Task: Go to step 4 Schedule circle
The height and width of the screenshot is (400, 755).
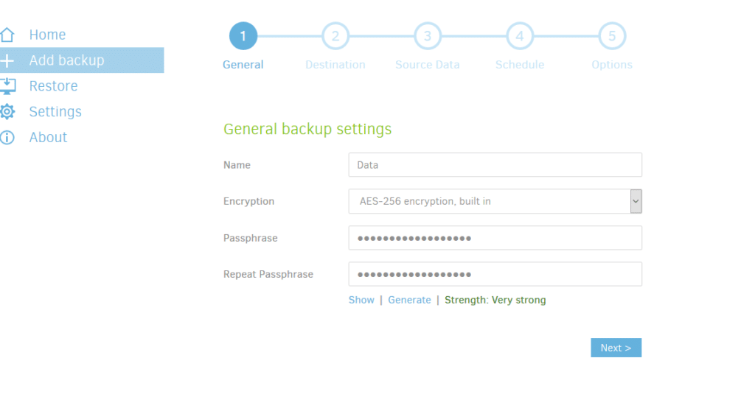Action: click(x=520, y=36)
